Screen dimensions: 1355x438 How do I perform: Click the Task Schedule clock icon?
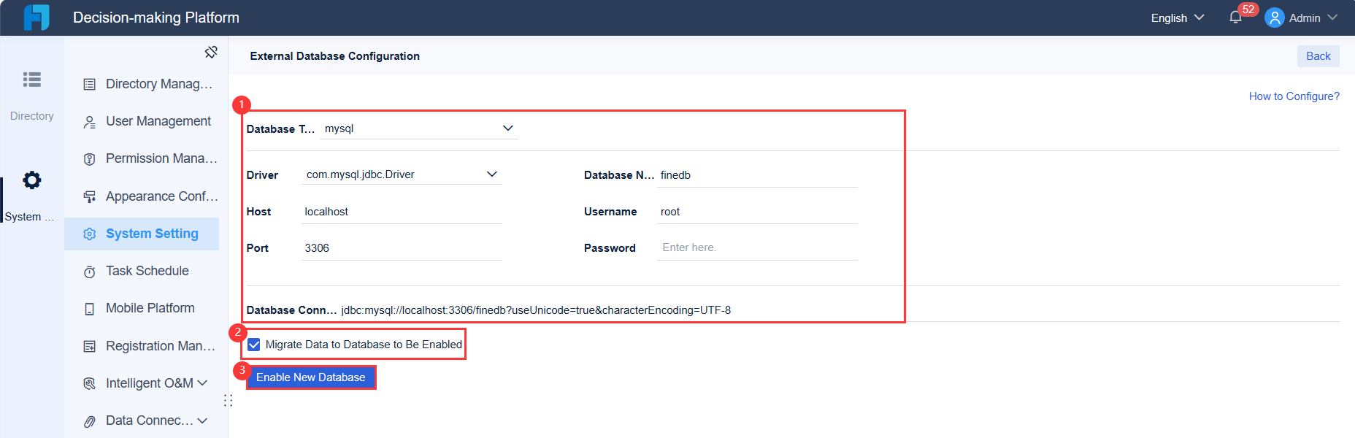[x=89, y=272]
